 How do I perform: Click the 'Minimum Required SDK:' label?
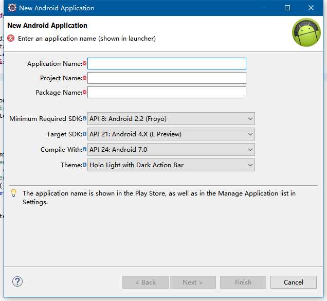tap(46, 118)
